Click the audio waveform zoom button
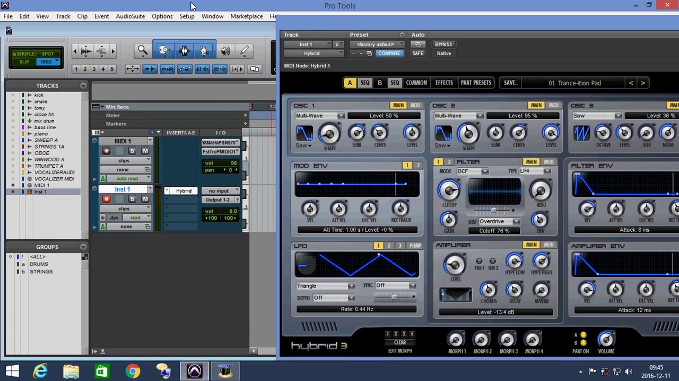The image size is (679, 381). [x=86, y=51]
